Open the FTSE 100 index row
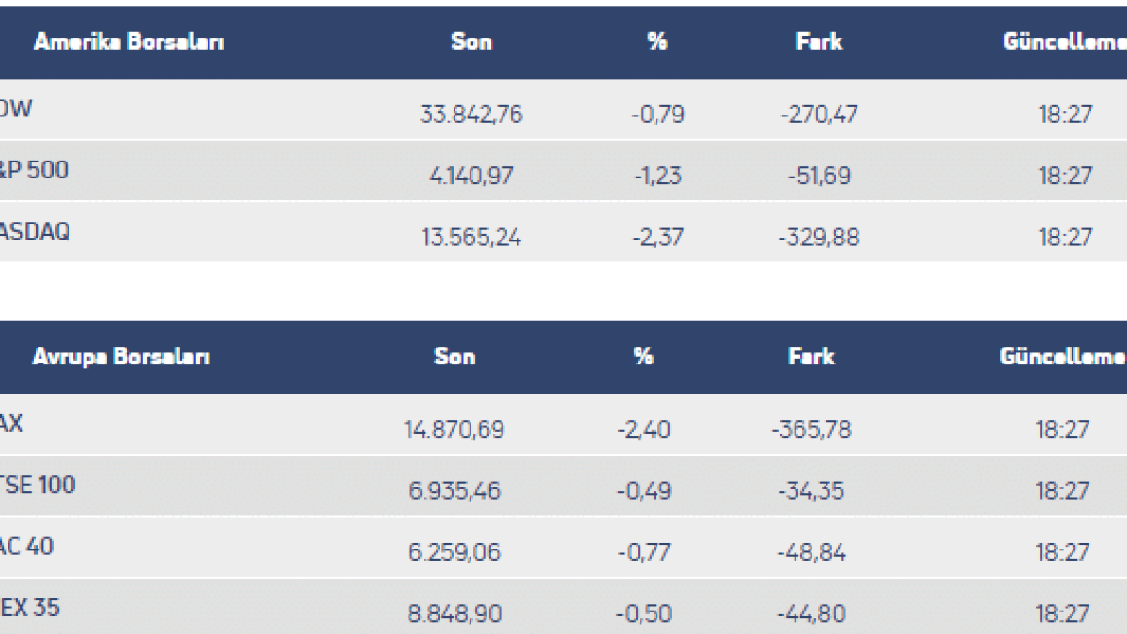 39,486
